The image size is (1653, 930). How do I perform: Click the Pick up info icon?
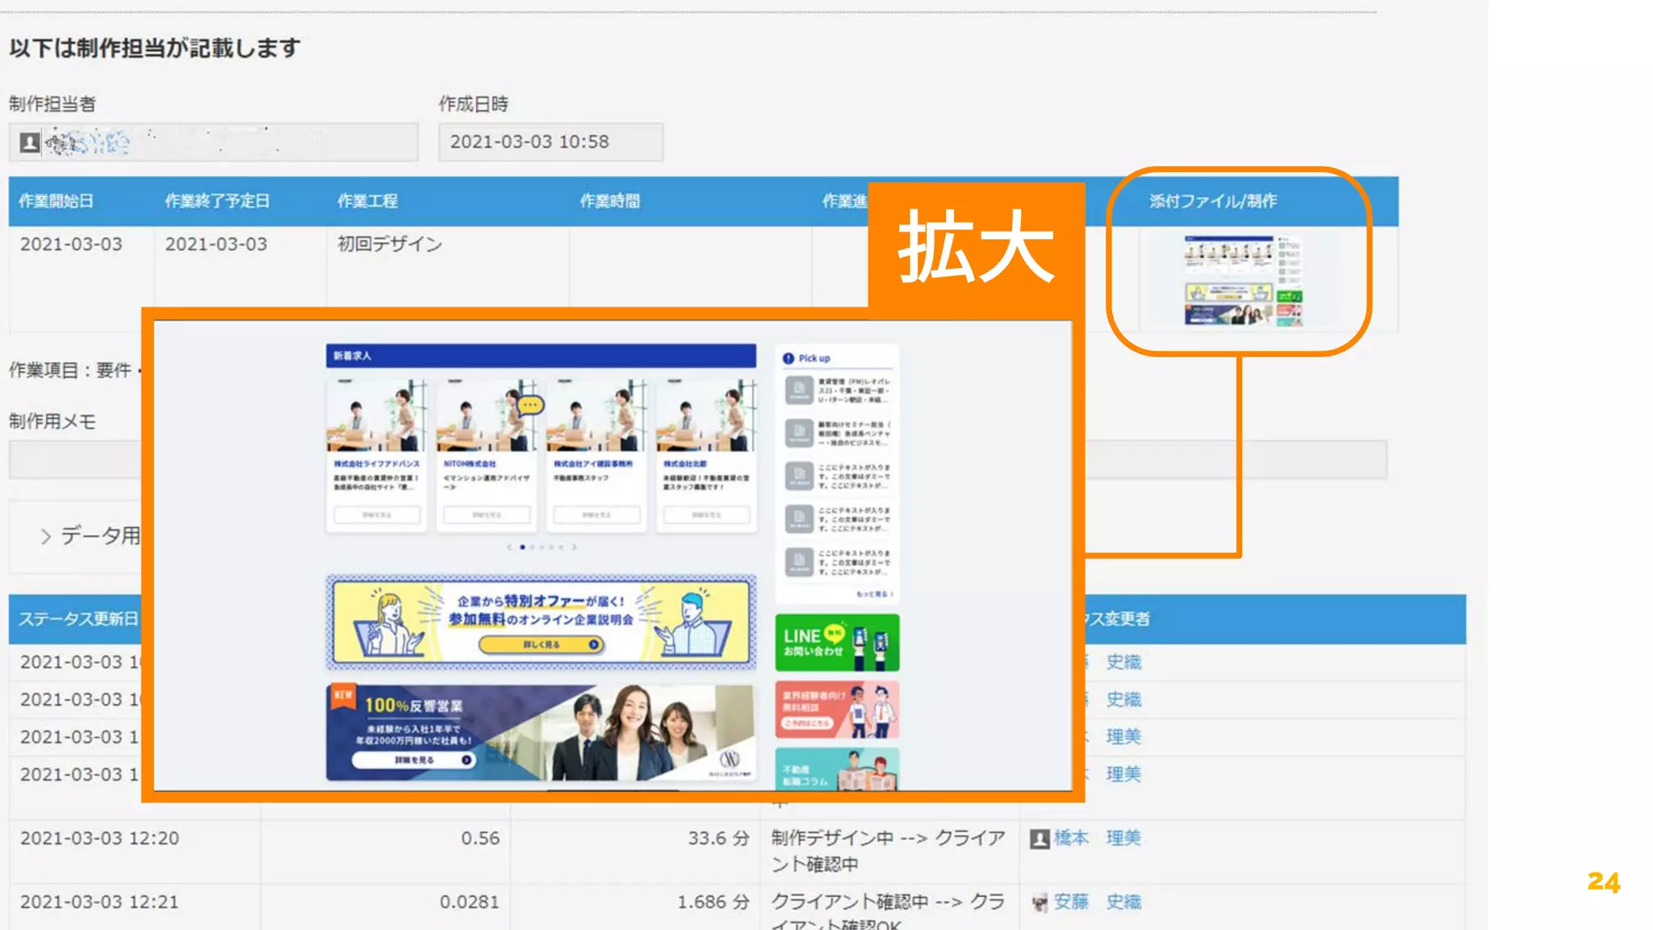click(x=788, y=358)
